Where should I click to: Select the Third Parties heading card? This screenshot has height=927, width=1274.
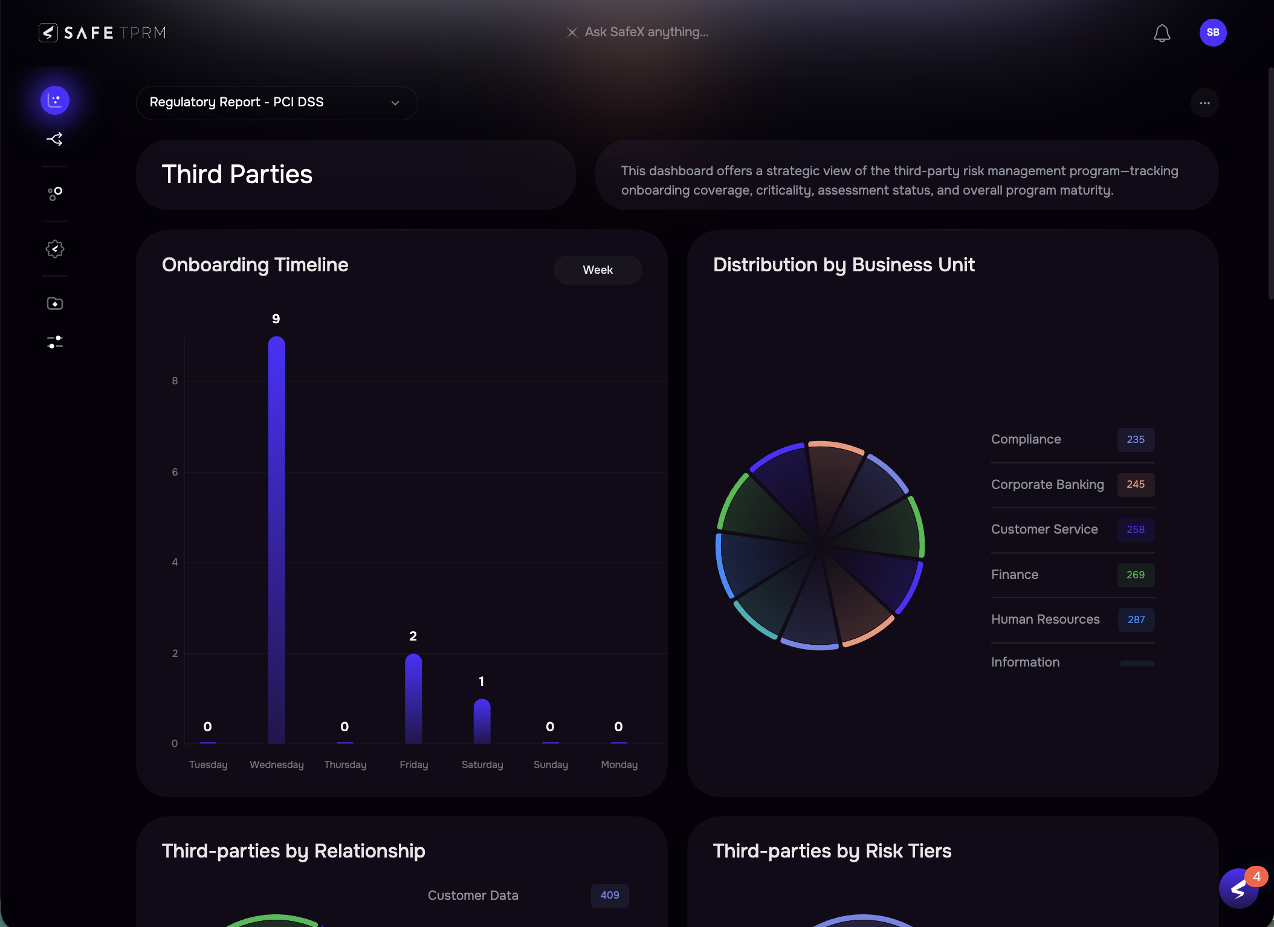(x=237, y=175)
